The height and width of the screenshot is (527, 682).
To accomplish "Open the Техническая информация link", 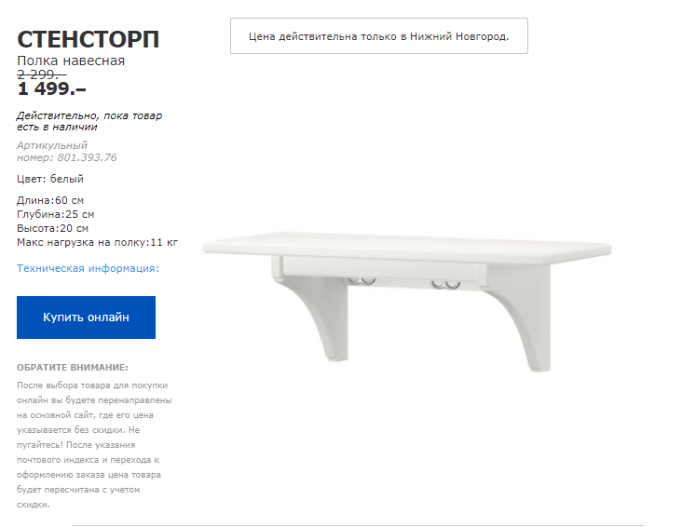I will tap(88, 268).
